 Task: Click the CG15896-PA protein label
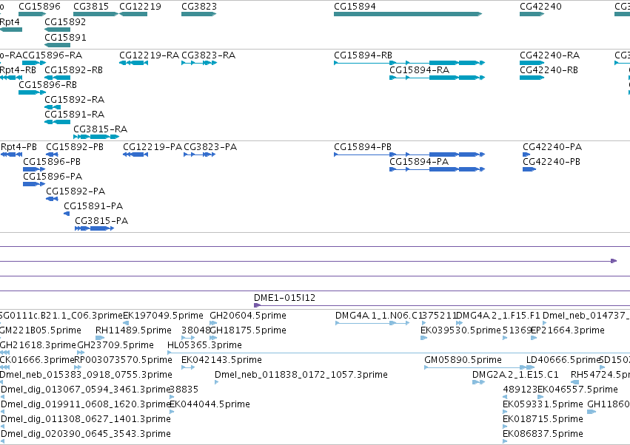53,176
